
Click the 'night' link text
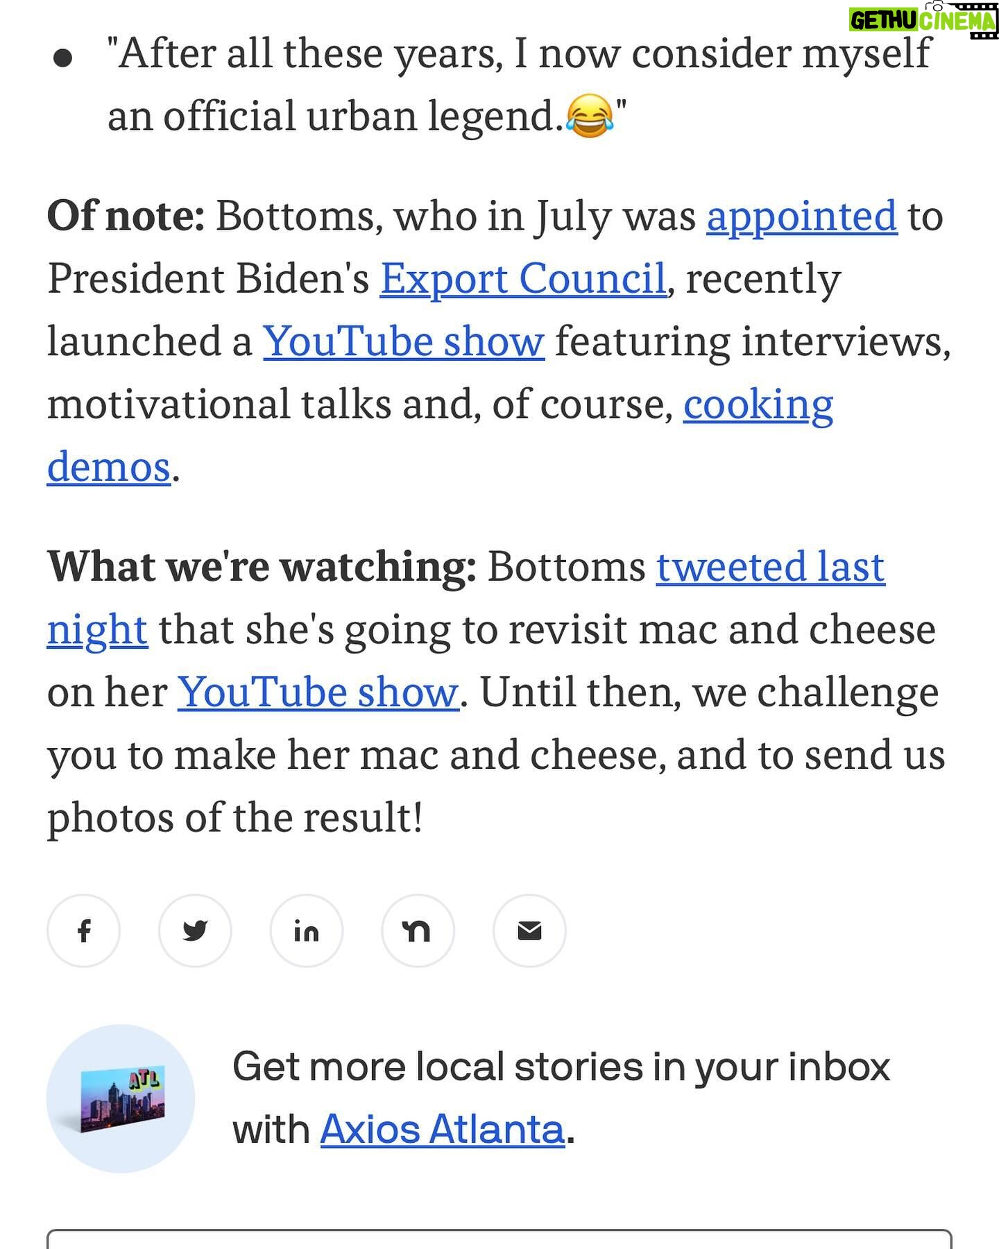coord(97,631)
